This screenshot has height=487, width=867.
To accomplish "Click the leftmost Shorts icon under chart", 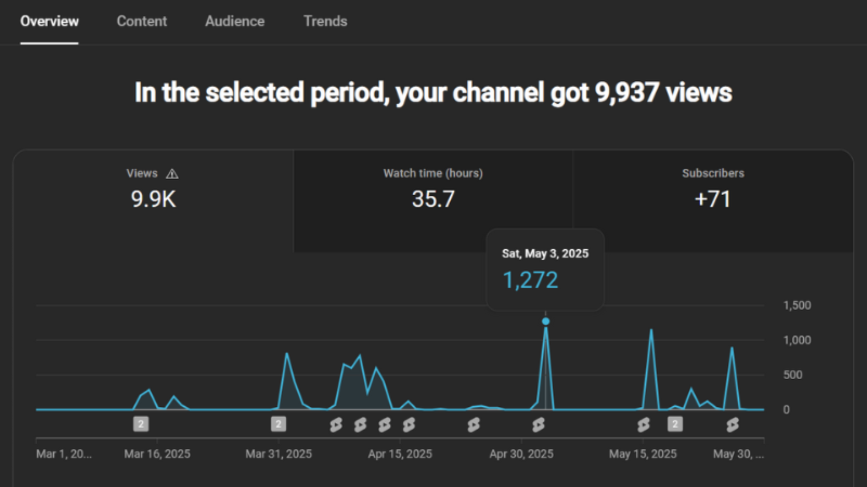I will click(x=336, y=425).
